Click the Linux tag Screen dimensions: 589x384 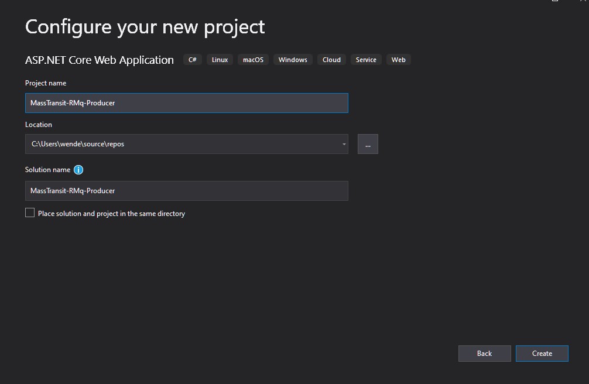coord(220,60)
